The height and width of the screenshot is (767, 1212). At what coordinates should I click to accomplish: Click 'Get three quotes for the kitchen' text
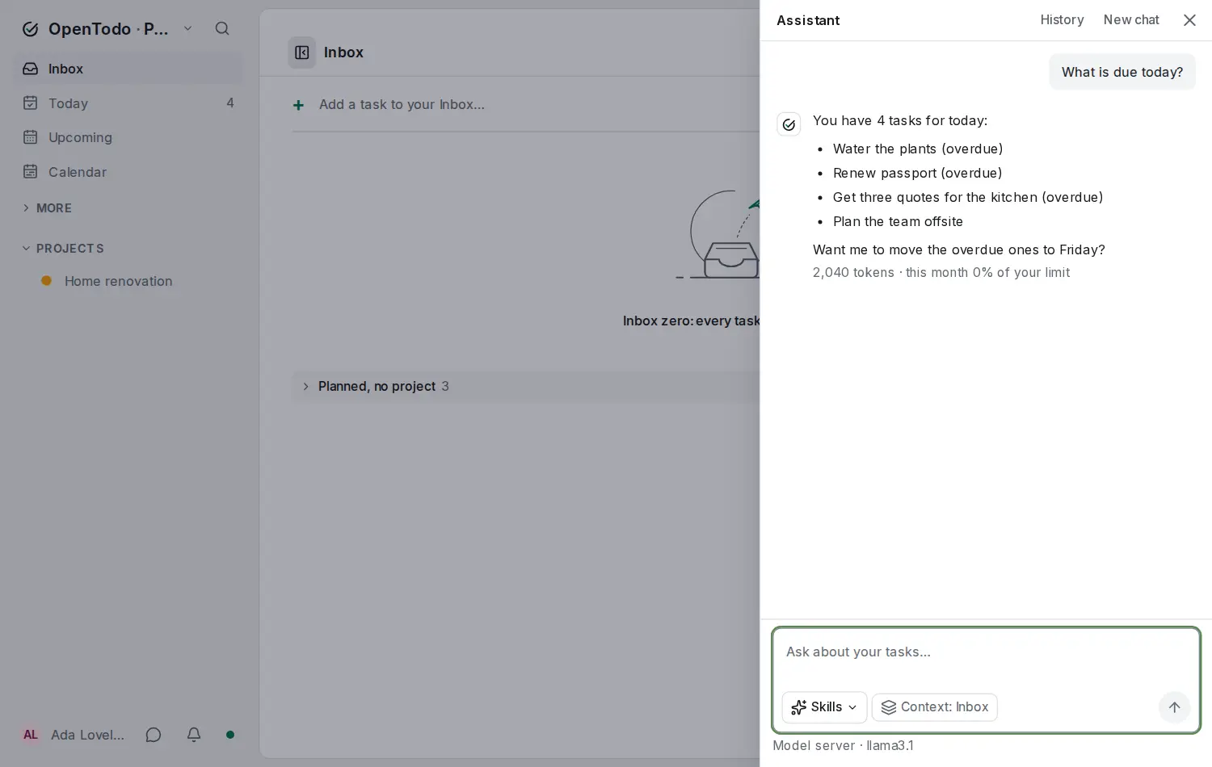[x=935, y=198]
